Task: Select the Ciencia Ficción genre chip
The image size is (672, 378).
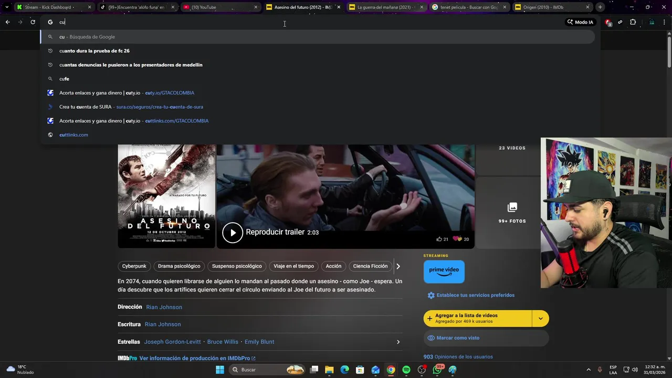Action: pyautogui.click(x=370, y=266)
